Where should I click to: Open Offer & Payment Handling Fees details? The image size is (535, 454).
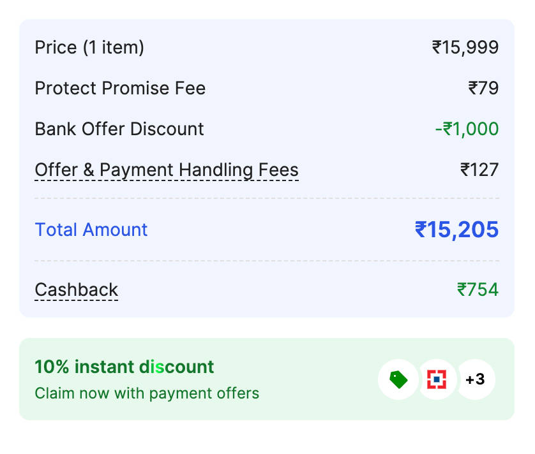click(x=167, y=170)
